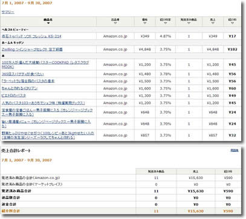
Task: Open the COOKPAD MOOK book link
Action: [x=45, y=65]
